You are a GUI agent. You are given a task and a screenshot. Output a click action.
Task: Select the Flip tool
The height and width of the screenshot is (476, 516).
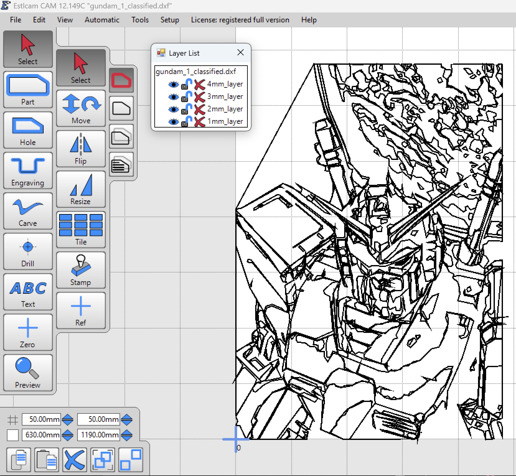[x=81, y=149]
